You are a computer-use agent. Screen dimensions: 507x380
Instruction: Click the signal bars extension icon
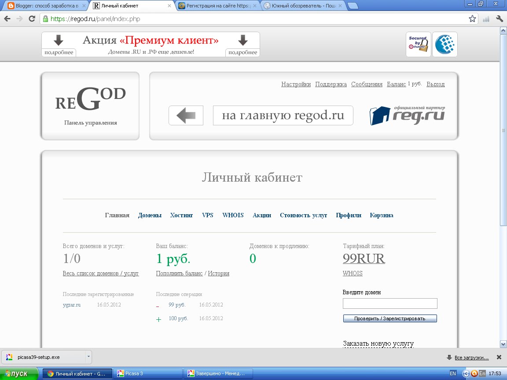[x=486, y=19]
